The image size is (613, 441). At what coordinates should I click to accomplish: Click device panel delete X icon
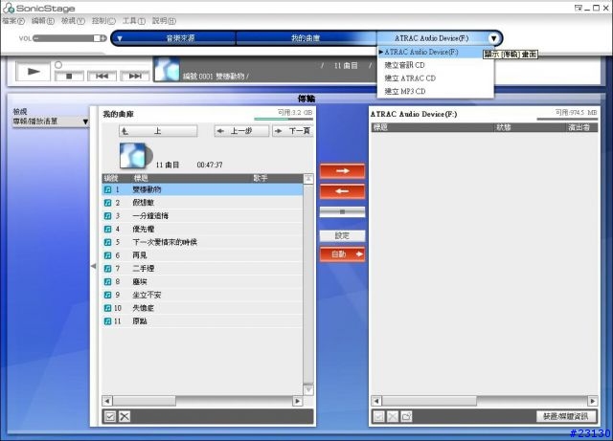[393, 417]
